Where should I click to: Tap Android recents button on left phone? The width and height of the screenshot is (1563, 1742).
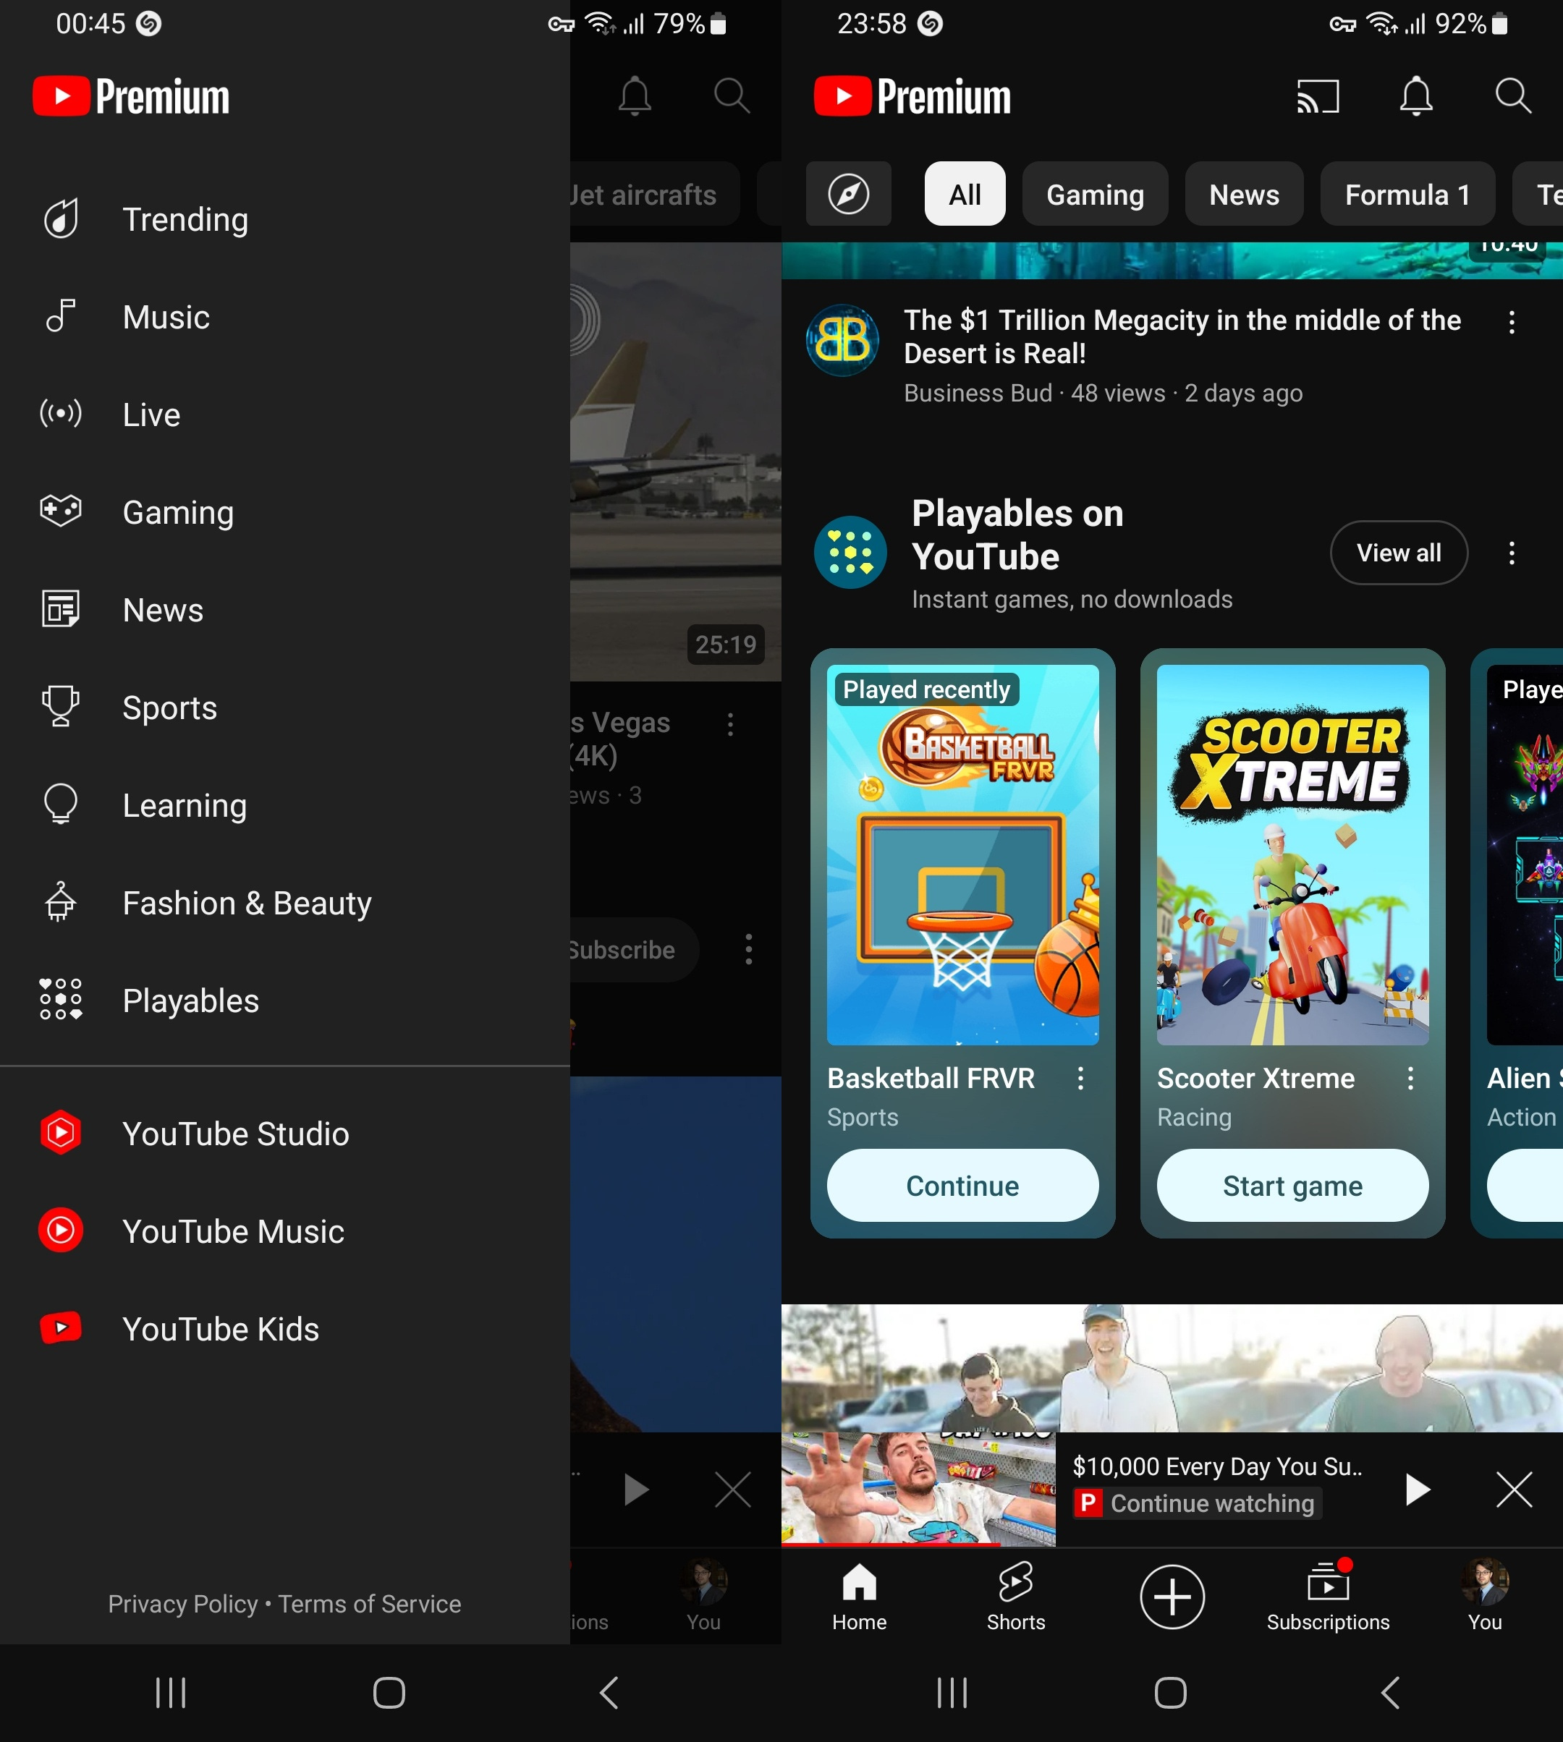pyautogui.click(x=170, y=1693)
